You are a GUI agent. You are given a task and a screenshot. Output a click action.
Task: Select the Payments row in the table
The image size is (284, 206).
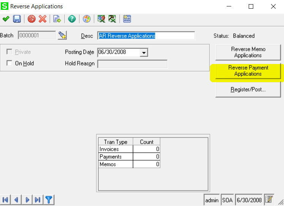point(116,157)
